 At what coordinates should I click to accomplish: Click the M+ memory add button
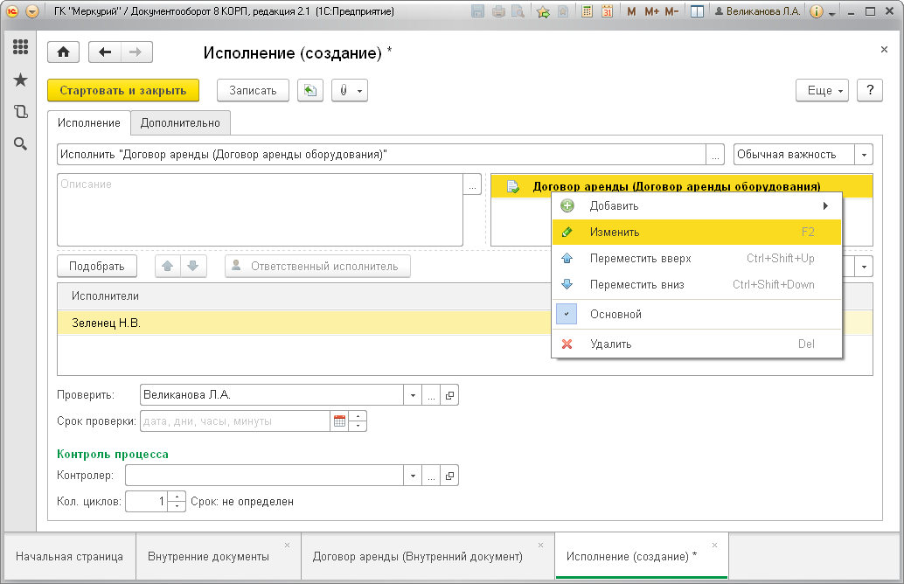pyautogui.click(x=651, y=11)
